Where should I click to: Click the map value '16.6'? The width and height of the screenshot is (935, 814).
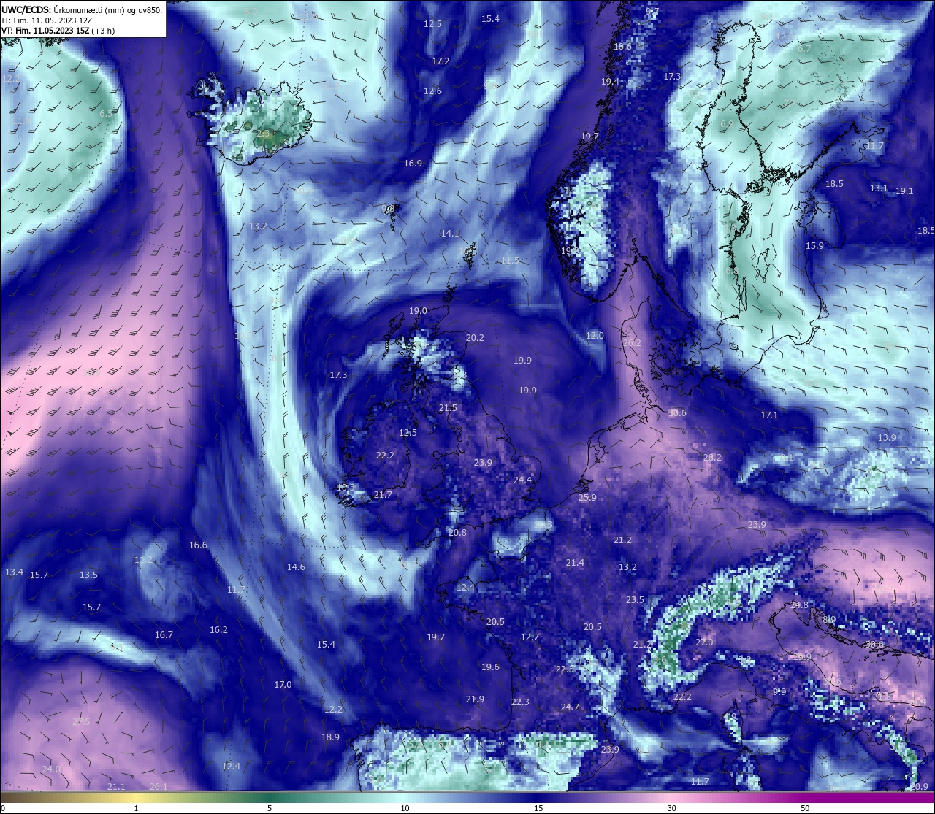click(x=198, y=545)
